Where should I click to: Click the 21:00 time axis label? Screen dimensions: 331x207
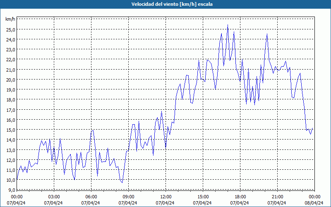pyautogui.click(x=277, y=197)
